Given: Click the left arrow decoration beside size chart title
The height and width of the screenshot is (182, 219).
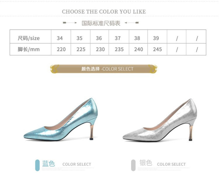Looking at the screenshot, I should [70, 23].
